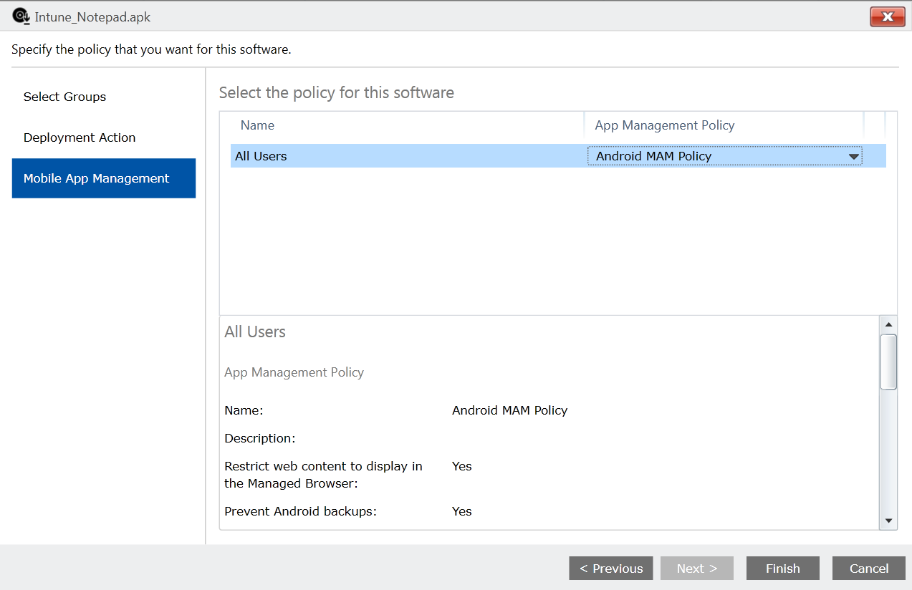Select the Mobile App Management step
This screenshot has width=912, height=590.
pyautogui.click(x=104, y=178)
